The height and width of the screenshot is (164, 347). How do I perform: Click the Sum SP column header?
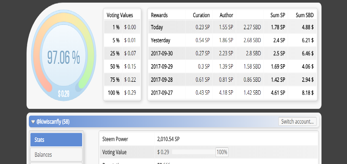click(x=278, y=15)
